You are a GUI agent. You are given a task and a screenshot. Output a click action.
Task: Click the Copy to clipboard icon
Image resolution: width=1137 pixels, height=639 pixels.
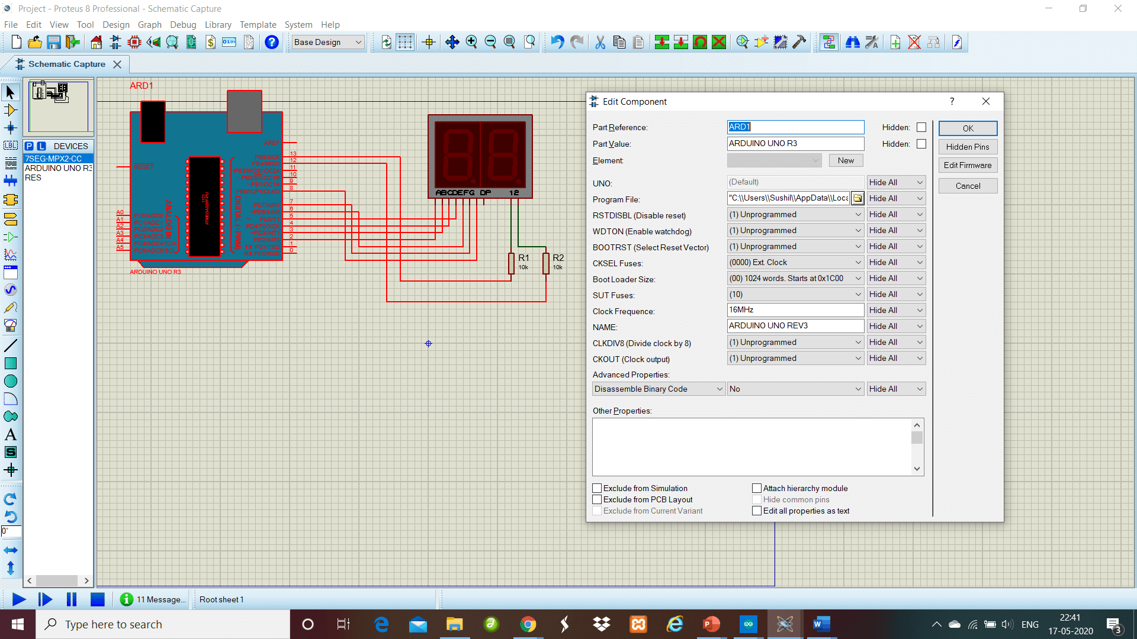tap(619, 42)
